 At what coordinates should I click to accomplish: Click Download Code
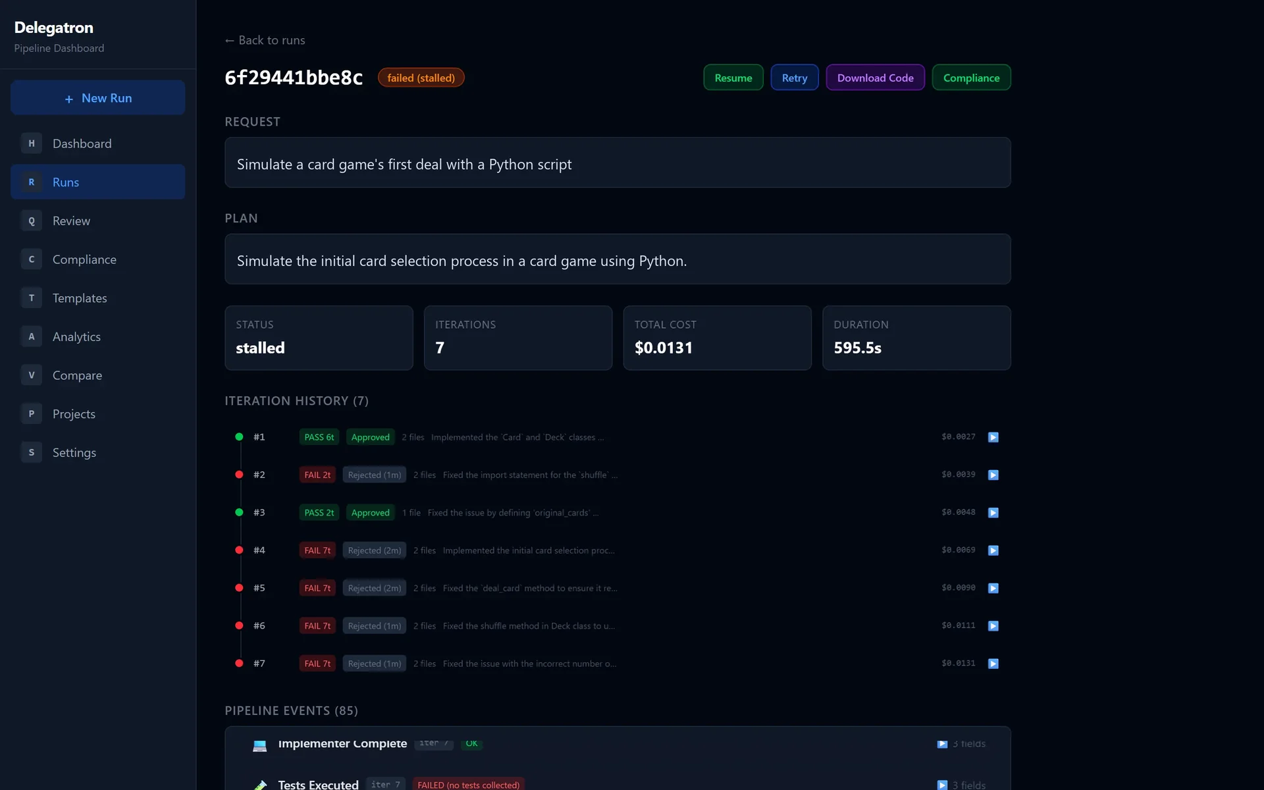click(x=875, y=78)
